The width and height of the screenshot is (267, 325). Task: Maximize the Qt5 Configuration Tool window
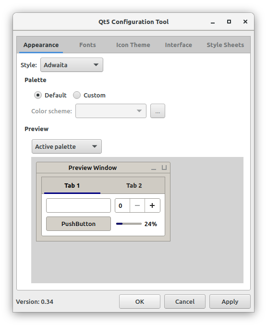click(229, 22)
